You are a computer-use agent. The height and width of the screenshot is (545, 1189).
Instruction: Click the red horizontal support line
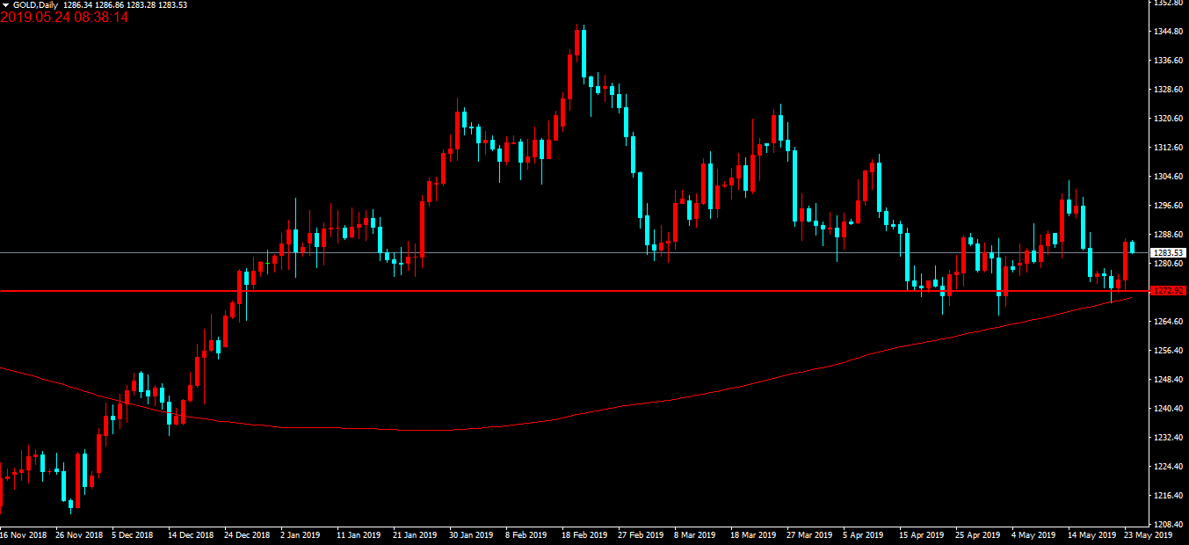(527, 290)
